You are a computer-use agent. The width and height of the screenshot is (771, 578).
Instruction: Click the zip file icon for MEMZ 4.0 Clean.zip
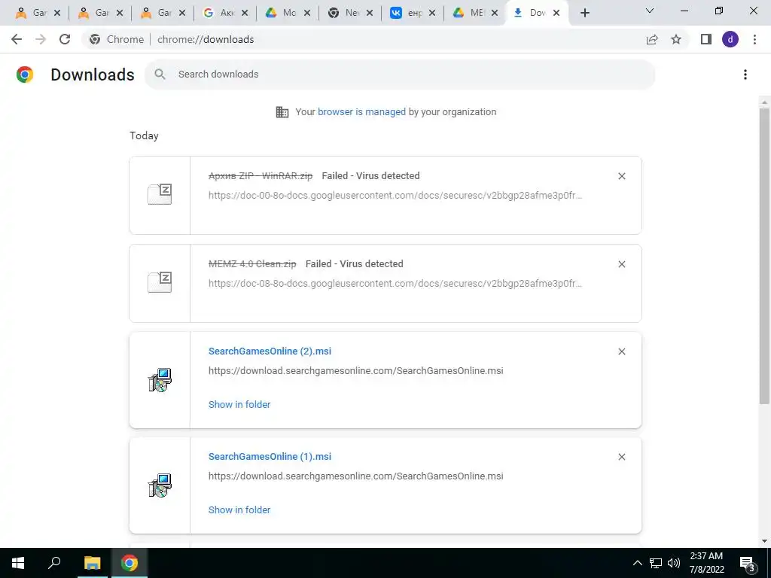tap(160, 282)
